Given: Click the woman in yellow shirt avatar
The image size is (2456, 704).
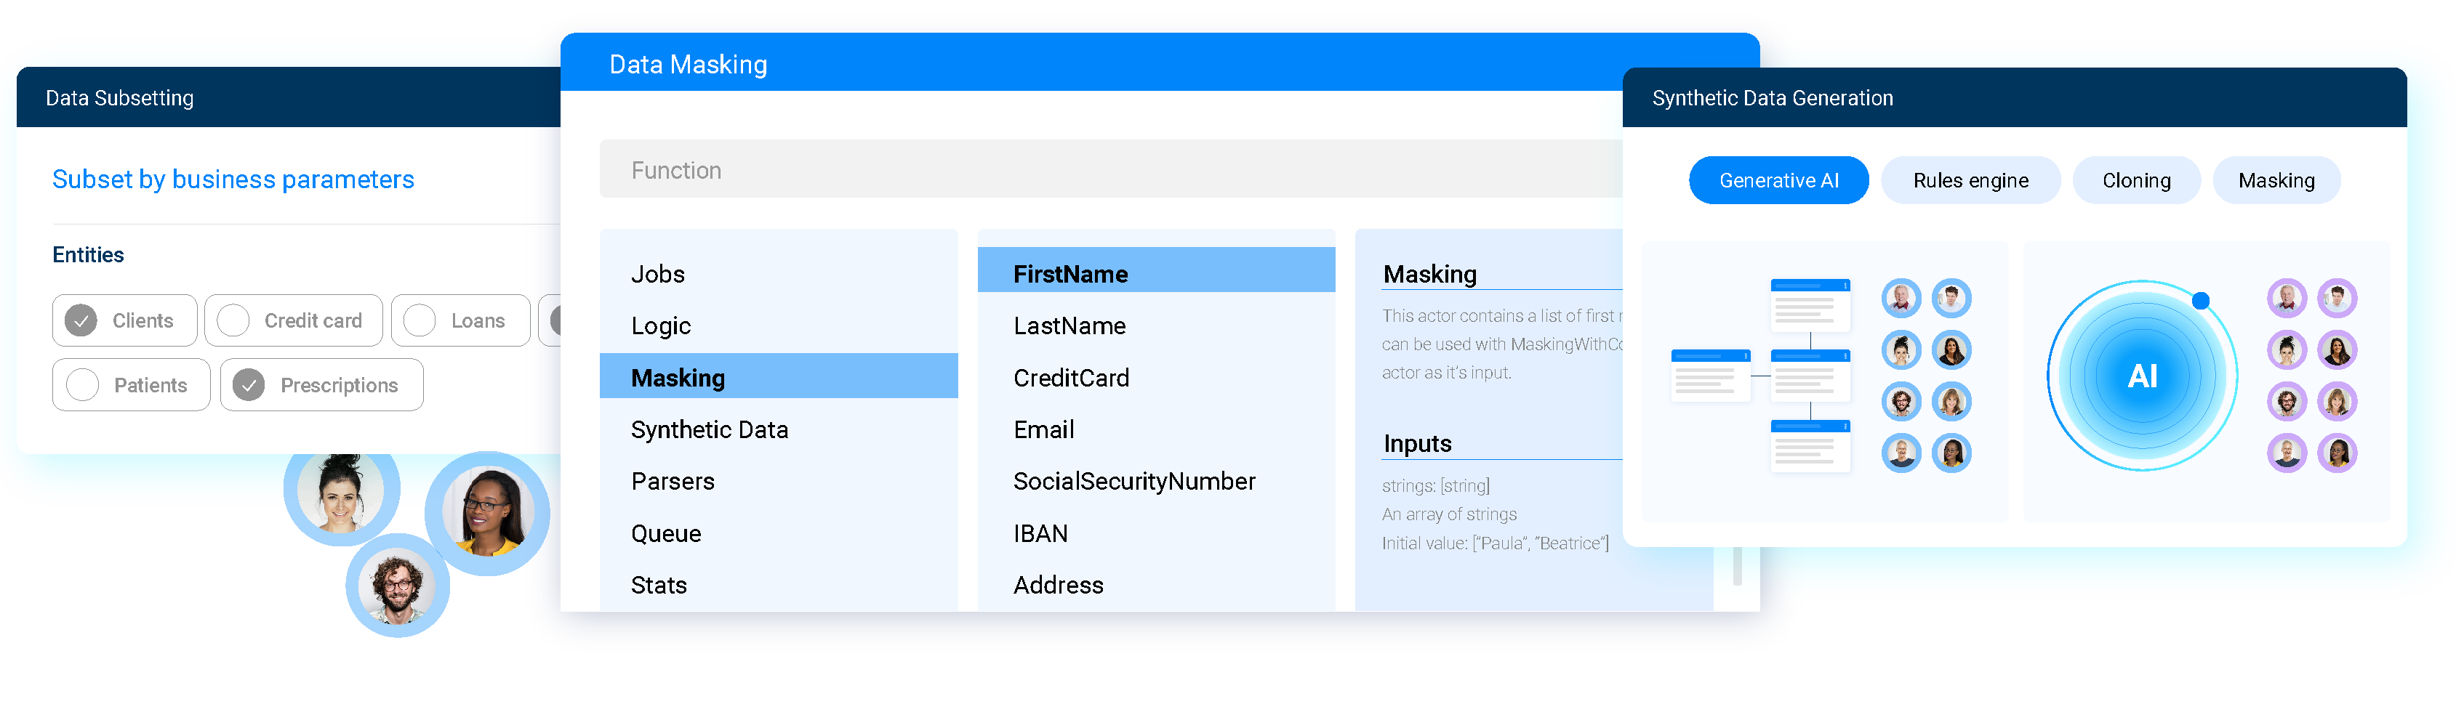Looking at the screenshot, I should coord(488,511).
